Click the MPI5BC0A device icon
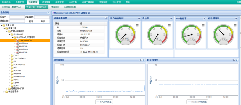Image resolution: width=241 pixels, height=105 pixels. coord(18,43)
